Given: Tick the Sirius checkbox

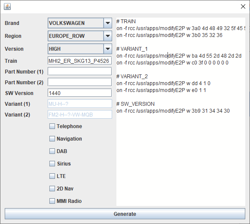Looking at the screenshot, I should click(52, 163).
